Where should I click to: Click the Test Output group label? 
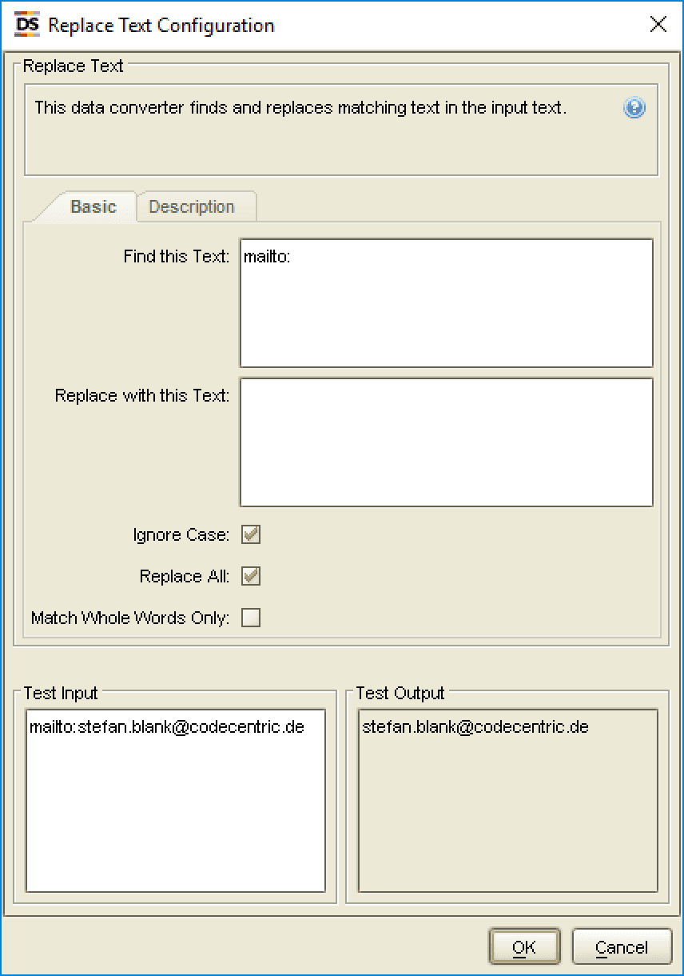(x=398, y=694)
